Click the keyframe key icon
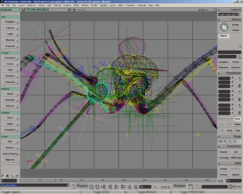 point(197,186)
